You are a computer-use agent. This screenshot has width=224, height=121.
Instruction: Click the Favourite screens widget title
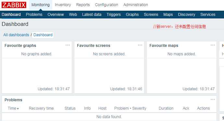point(93,46)
